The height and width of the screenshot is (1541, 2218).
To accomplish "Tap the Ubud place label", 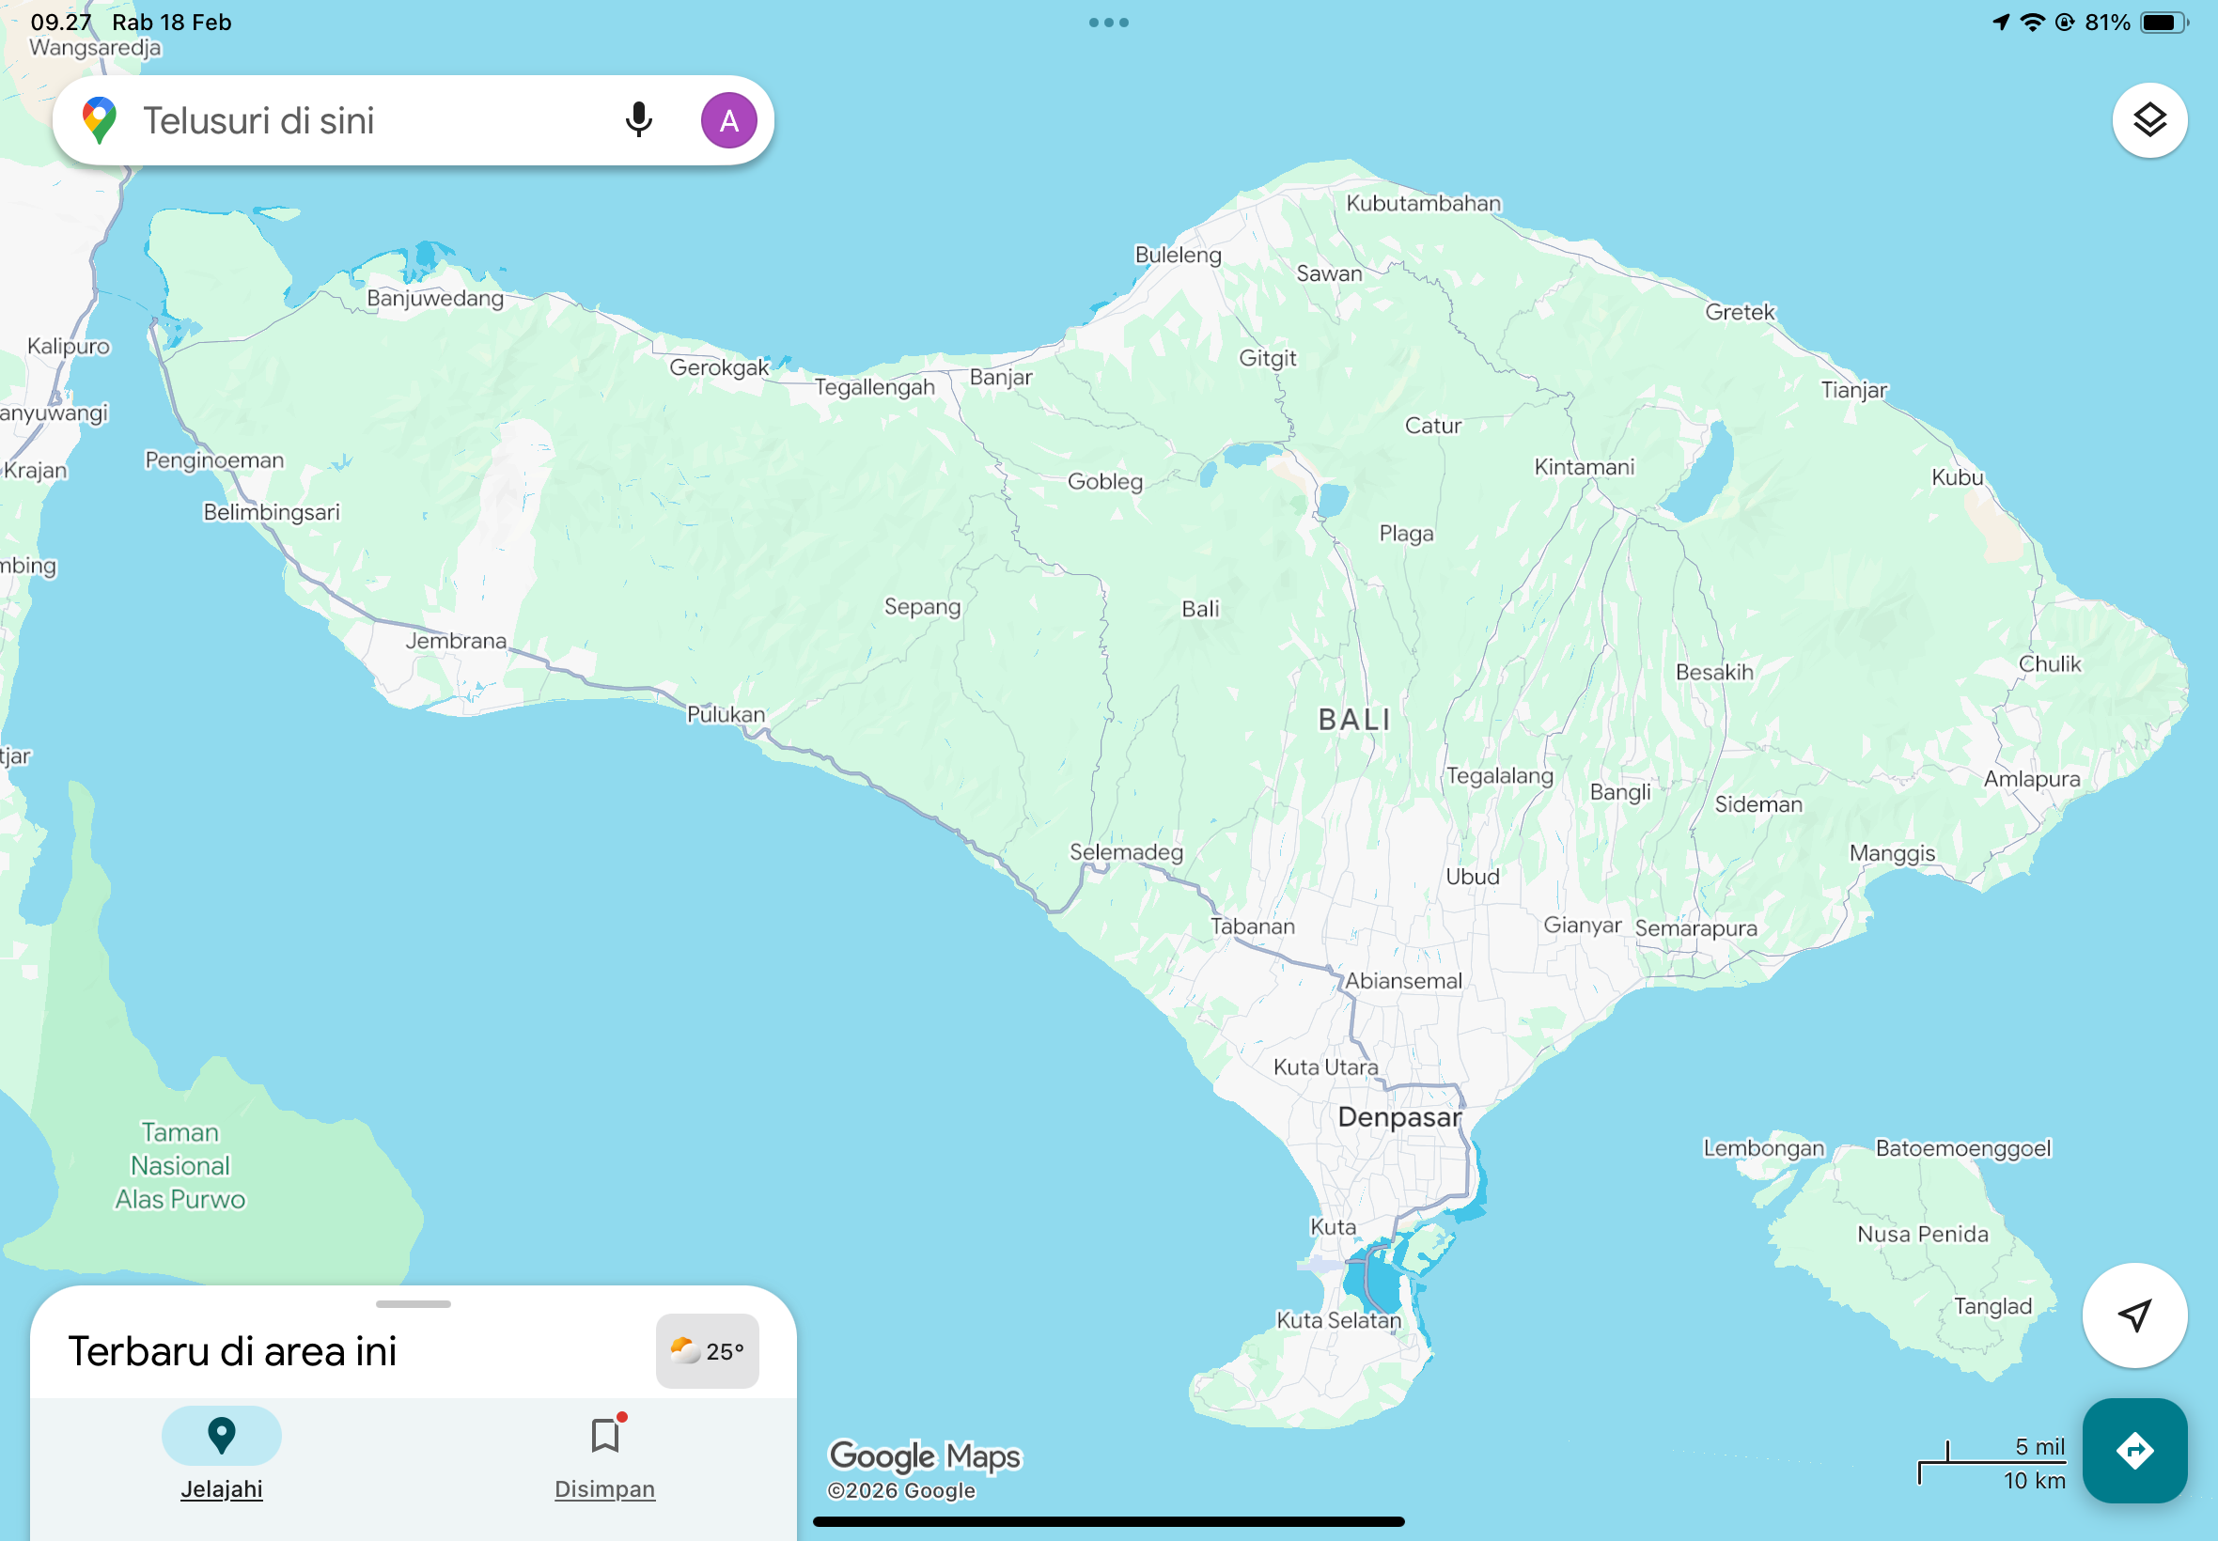I will point(1472,877).
